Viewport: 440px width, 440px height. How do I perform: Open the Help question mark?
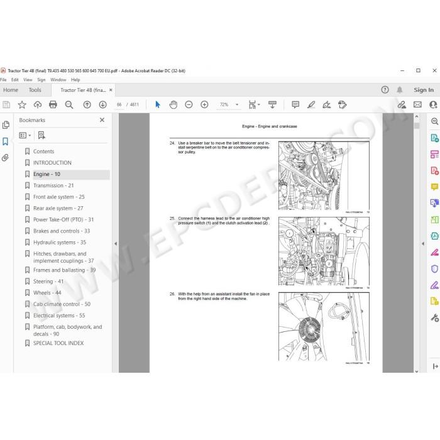(x=385, y=90)
